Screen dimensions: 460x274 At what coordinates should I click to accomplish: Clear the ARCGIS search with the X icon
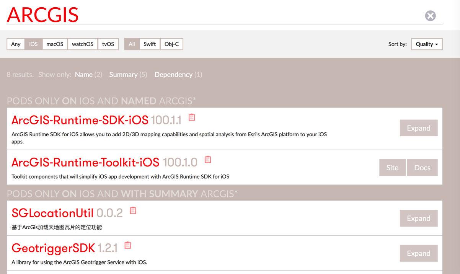(x=430, y=16)
